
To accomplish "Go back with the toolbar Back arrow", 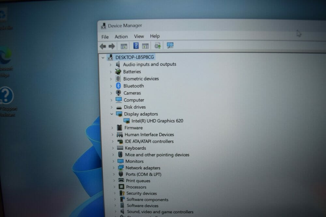I will click(x=103, y=46).
